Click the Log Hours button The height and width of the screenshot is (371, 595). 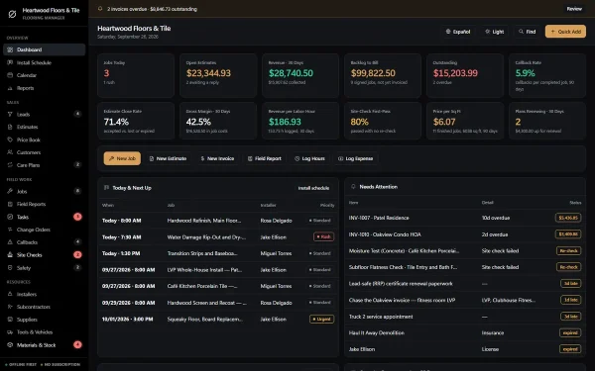309,158
